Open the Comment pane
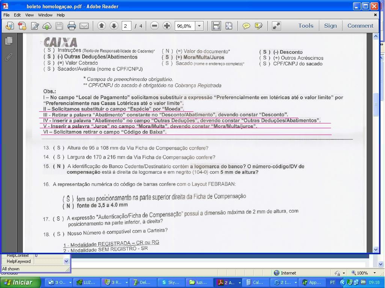 pos(360,26)
